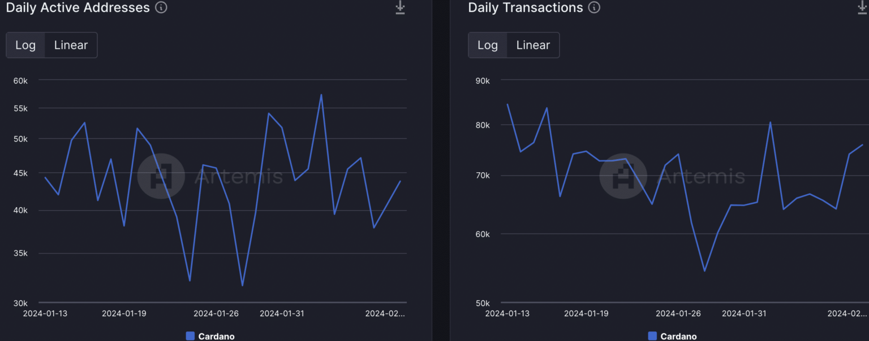Download the Daily Transactions chart

[862, 8]
